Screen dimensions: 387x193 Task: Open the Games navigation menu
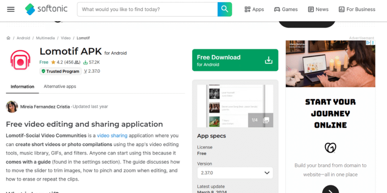point(286,9)
